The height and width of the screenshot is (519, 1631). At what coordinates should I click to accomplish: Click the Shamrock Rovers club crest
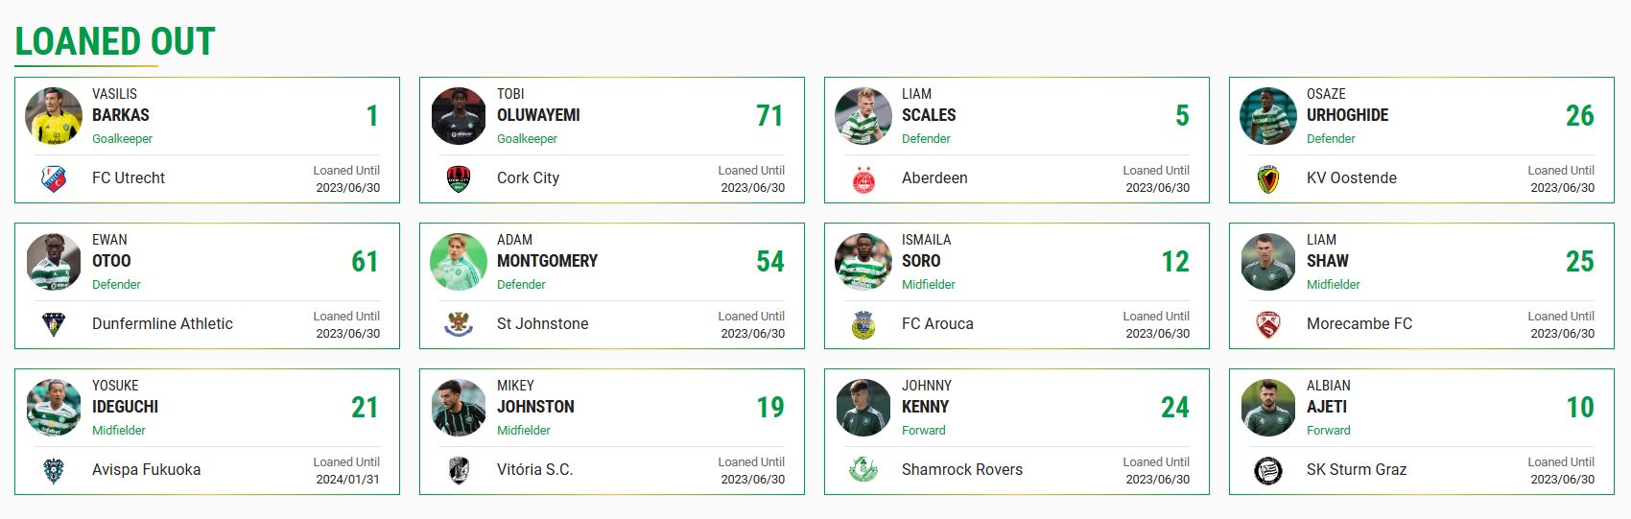point(863,470)
